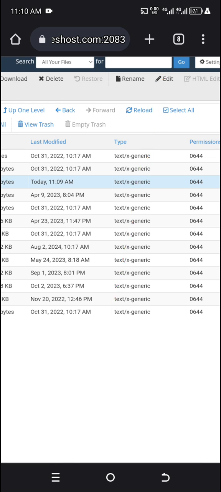Open the tab switcher showing 8 tabs
221x492 pixels.
point(178,39)
